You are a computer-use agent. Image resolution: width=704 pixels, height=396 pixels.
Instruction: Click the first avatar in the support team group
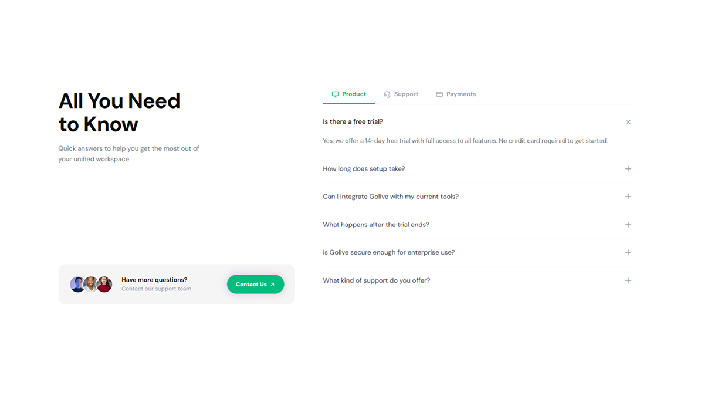point(78,284)
